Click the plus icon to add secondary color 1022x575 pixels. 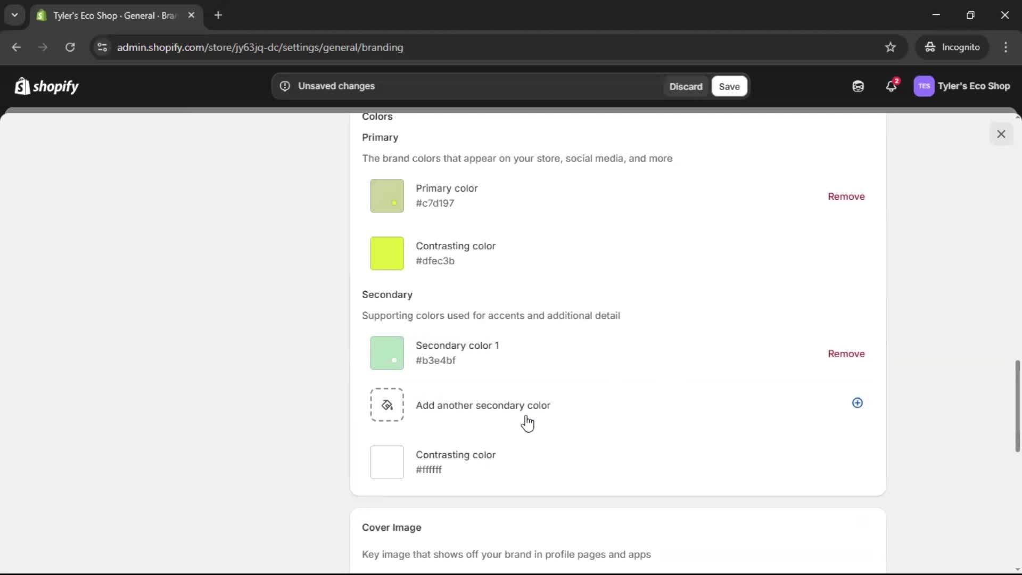click(x=857, y=403)
